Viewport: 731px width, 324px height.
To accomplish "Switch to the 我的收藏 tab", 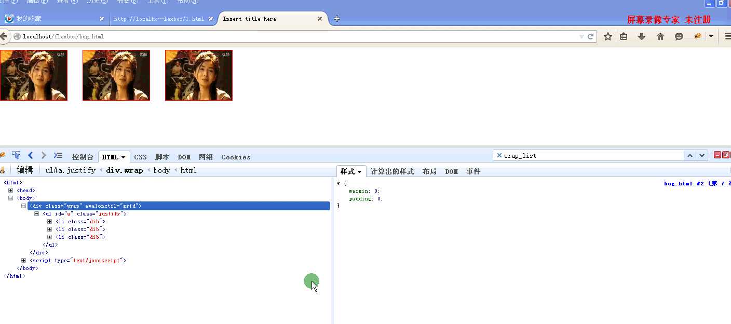I will click(x=55, y=19).
